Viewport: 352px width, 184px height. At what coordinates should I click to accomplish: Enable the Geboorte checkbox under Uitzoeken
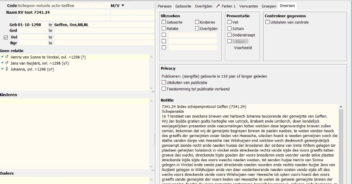[164, 22]
